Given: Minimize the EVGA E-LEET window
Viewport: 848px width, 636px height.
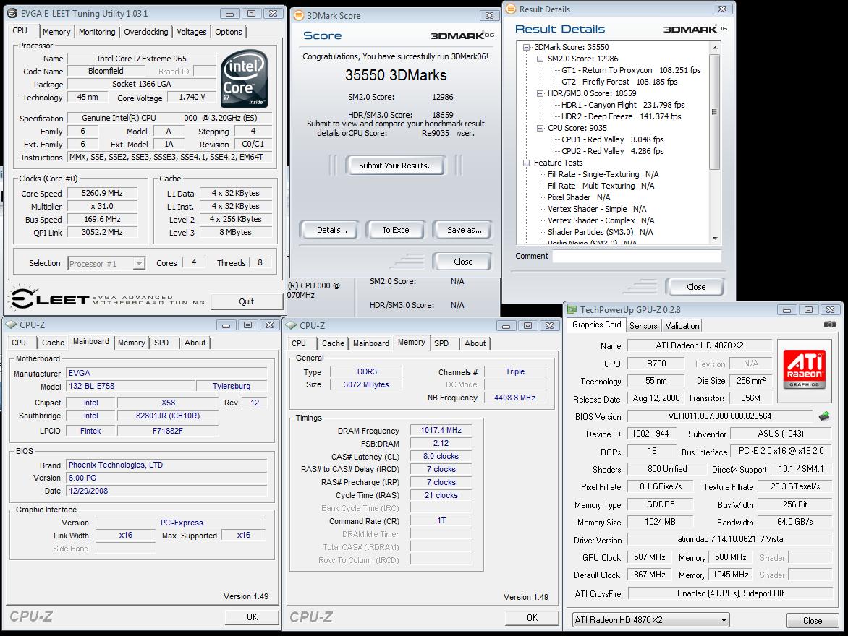Looking at the screenshot, I should pos(230,14).
